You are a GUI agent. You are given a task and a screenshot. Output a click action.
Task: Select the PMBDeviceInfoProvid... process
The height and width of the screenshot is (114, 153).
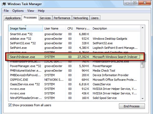[74, 75]
